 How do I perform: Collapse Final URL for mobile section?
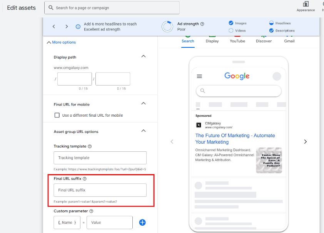[144, 103]
